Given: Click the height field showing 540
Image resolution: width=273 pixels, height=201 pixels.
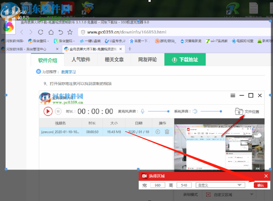Looking at the screenshot, I should point(184,185).
